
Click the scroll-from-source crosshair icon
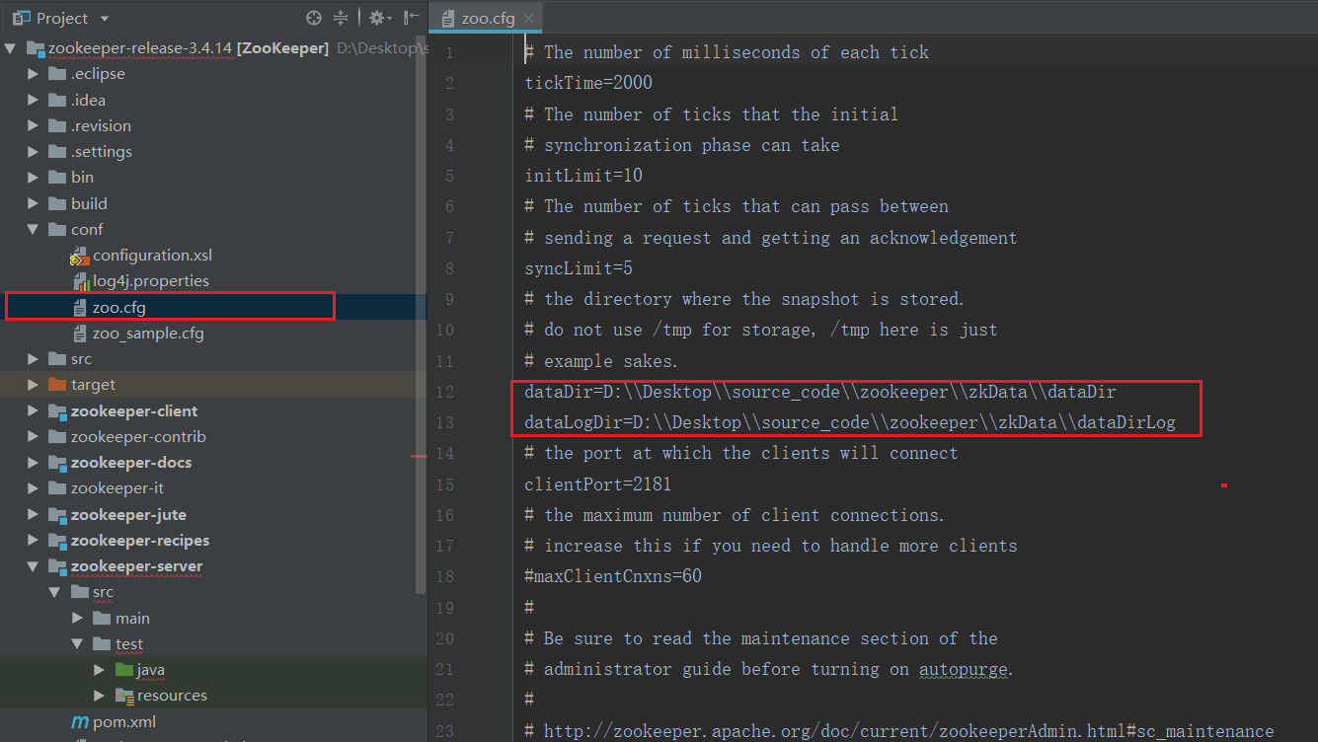click(x=314, y=18)
